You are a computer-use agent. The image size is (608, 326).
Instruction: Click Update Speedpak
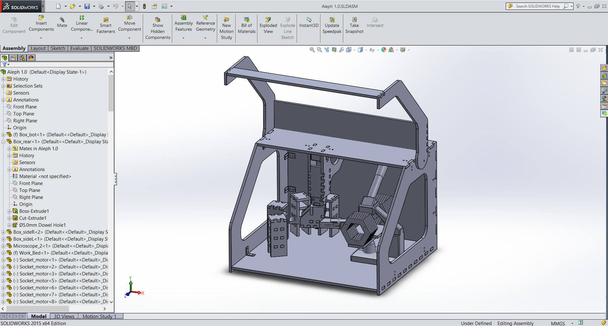[x=332, y=25]
